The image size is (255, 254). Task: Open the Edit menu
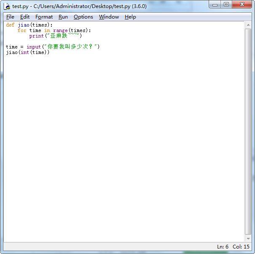coord(25,17)
